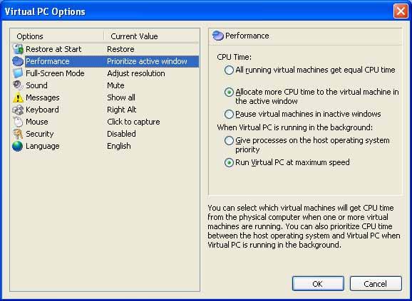The image size is (412, 301).
Task: Click the Language globe icon
Action: tap(18, 146)
